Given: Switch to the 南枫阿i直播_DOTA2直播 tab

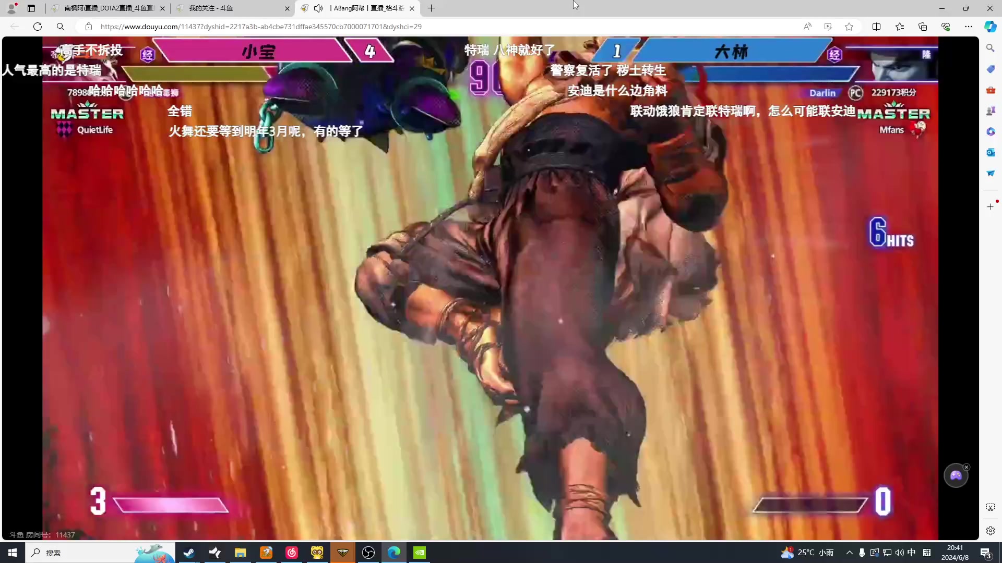Looking at the screenshot, I should click(108, 8).
